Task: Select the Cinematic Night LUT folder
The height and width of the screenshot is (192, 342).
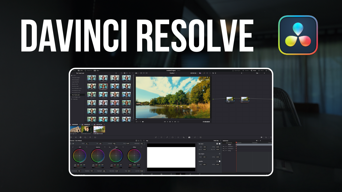Action: [76, 78]
